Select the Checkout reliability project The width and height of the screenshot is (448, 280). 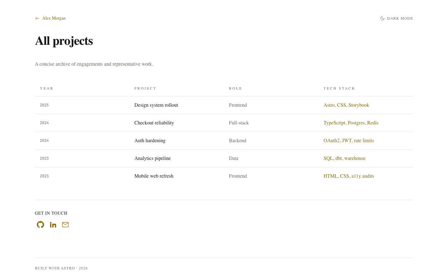click(154, 123)
